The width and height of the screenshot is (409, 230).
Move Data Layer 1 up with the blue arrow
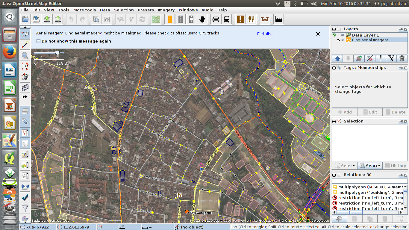tap(337, 58)
